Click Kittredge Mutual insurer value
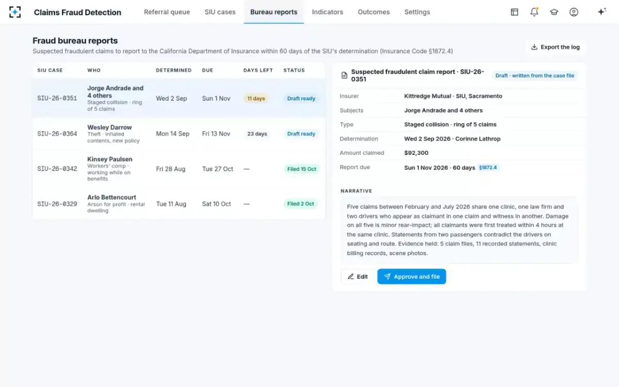The image size is (619, 387). [x=453, y=96]
